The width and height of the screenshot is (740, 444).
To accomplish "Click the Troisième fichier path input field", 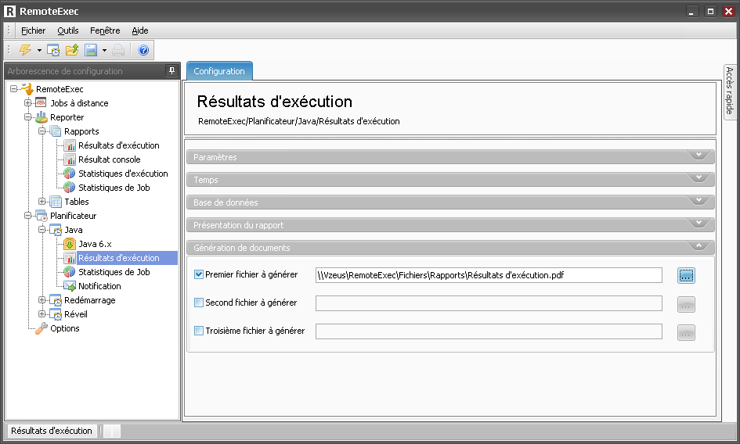I will tap(489, 331).
